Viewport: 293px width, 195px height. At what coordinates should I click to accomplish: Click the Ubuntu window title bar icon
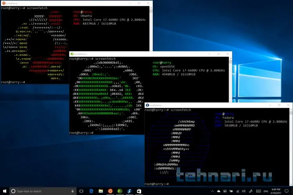tap(4, 3)
